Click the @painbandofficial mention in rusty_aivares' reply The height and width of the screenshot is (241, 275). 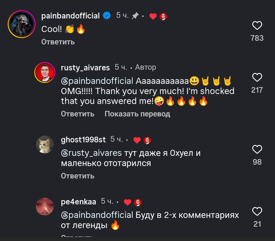pyautogui.click(x=97, y=81)
